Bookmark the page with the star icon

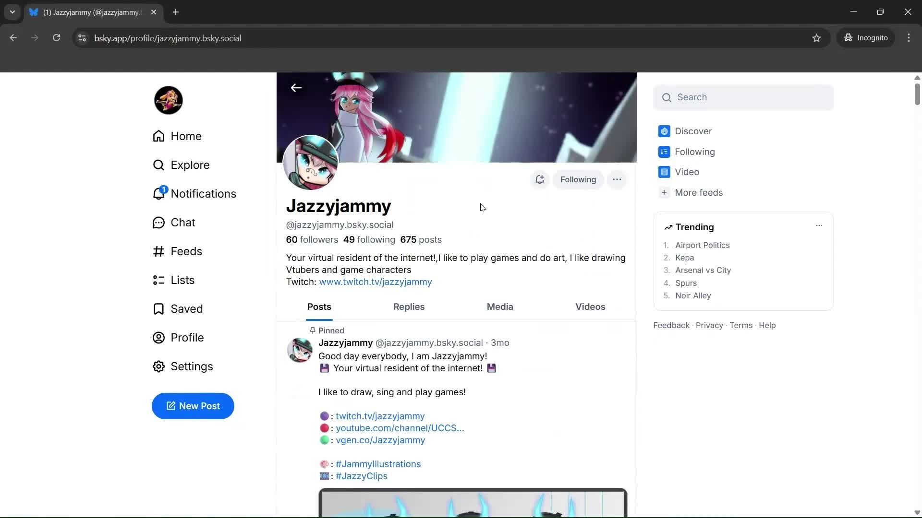pos(817,38)
